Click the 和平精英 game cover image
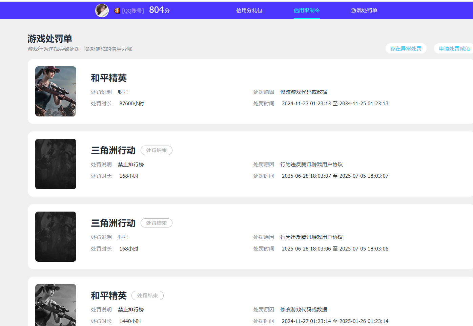This screenshot has height=326, width=473. click(x=56, y=91)
